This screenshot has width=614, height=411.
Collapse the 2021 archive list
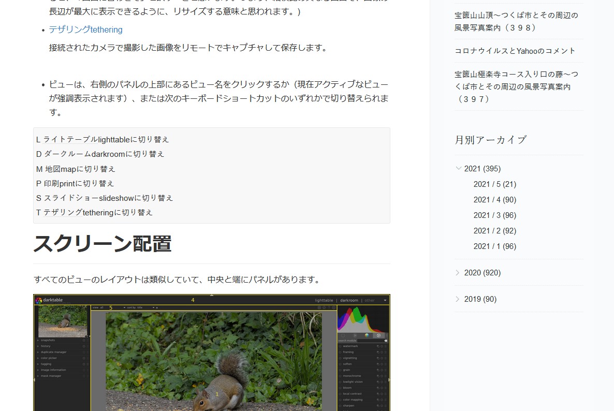459,168
